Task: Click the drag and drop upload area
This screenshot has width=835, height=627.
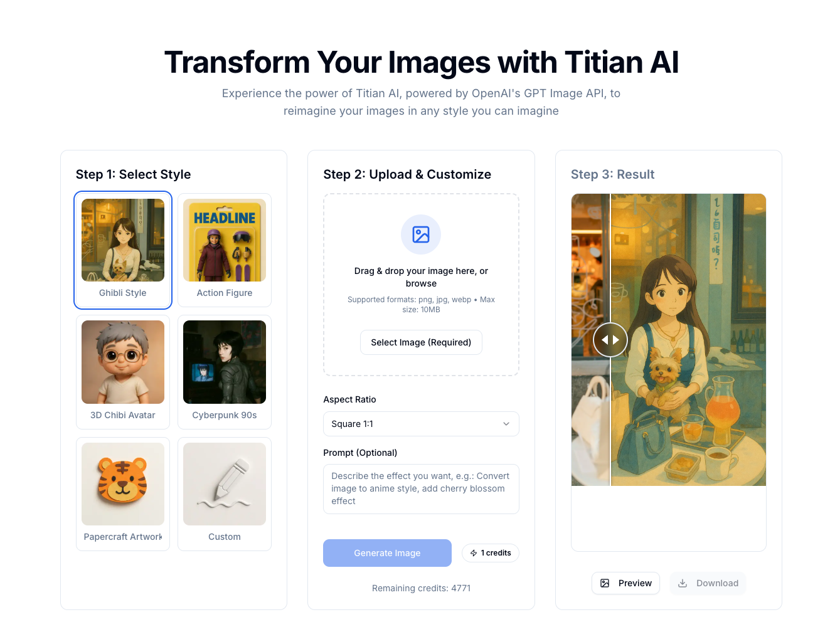Action: pyautogui.click(x=421, y=285)
